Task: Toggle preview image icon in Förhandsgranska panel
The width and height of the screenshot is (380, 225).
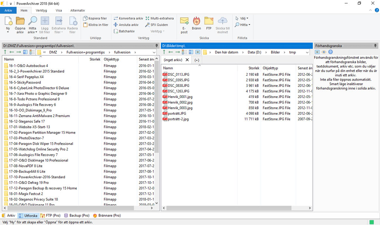Action: (317, 52)
